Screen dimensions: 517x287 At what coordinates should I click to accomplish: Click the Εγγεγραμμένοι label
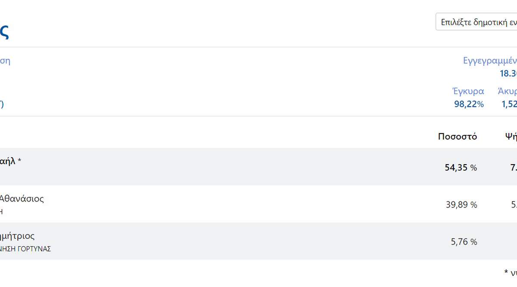(x=490, y=61)
